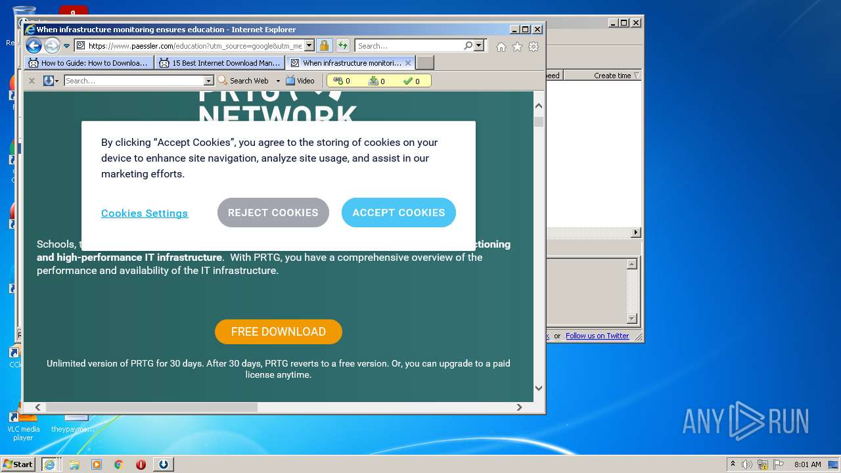The image size is (841, 473).
Task: Click background log panel scroll up arrow
Action: [x=632, y=264]
